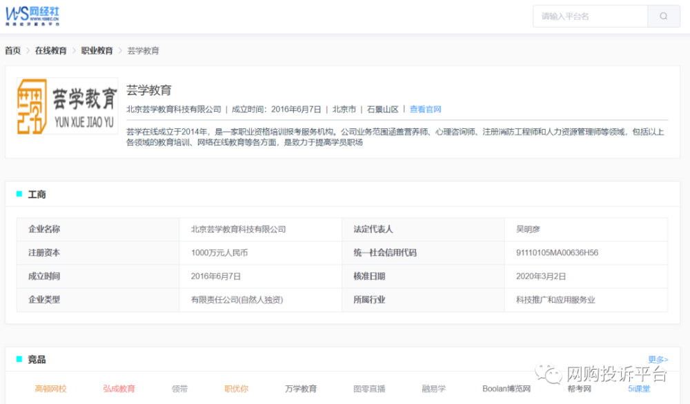Image resolution: width=690 pixels, height=404 pixels.
Task: Click the search magnifier button
Action: [x=664, y=16]
